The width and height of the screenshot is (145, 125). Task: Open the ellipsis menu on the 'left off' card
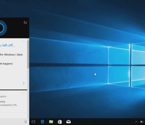[x=24, y=41]
